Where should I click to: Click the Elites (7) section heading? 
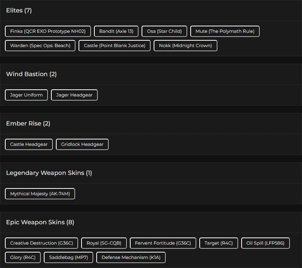coord(19,11)
